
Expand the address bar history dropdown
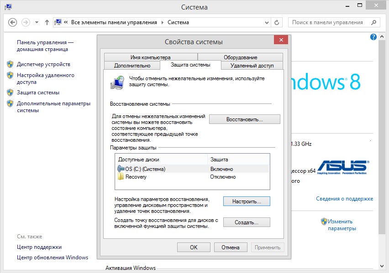(267, 22)
